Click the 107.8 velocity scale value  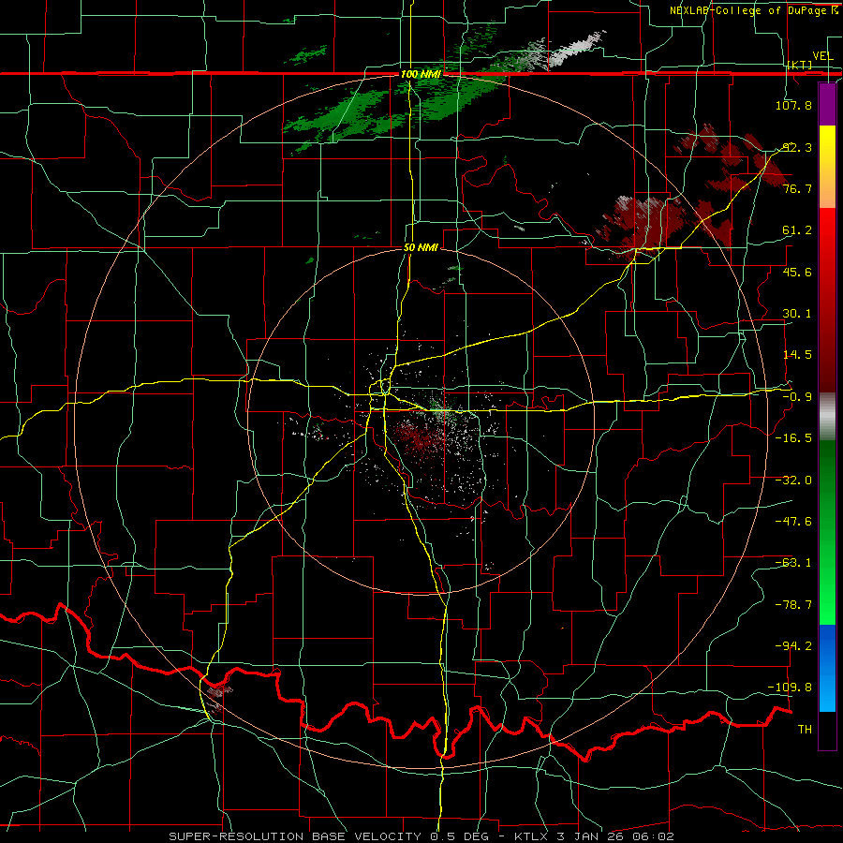[x=793, y=105]
